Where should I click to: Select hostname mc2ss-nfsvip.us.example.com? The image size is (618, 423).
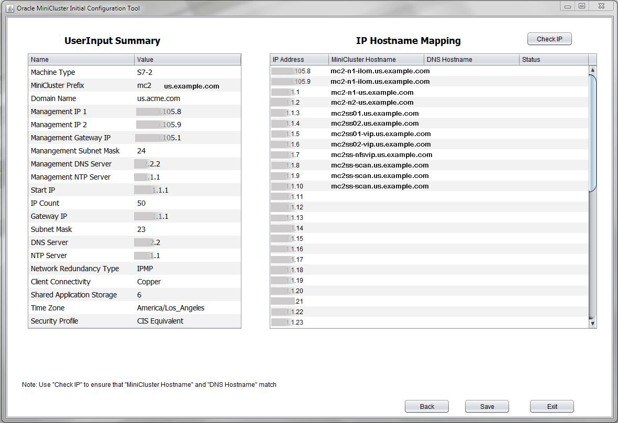pyautogui.click(x=381, y=155)
